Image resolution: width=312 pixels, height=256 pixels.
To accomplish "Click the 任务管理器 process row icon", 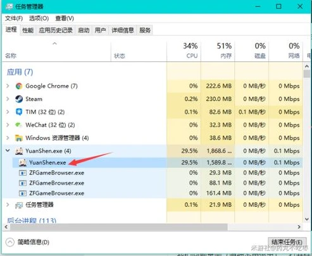I will [19, 205].
